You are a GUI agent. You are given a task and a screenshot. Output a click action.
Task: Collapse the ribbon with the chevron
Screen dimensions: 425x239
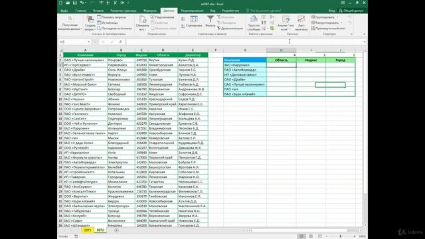(364, 34)
